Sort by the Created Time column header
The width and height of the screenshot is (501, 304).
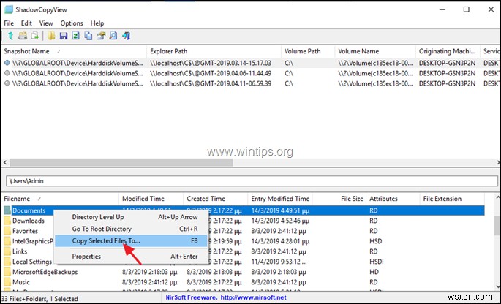216,199
